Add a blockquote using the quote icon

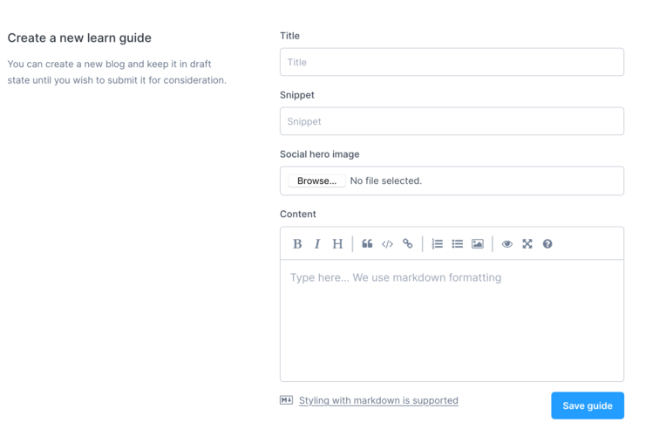367,244
